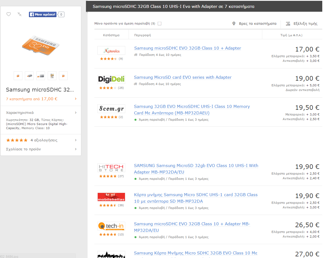Screen dimensions: 325x258
Task: Toggle 'Μόνο προϊόντα για άμεση παραλαβή' checkbox
Action: coord(159,24)
